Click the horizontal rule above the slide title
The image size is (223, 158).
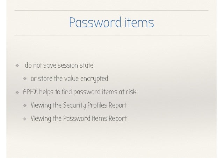click(x=111, y=11)
